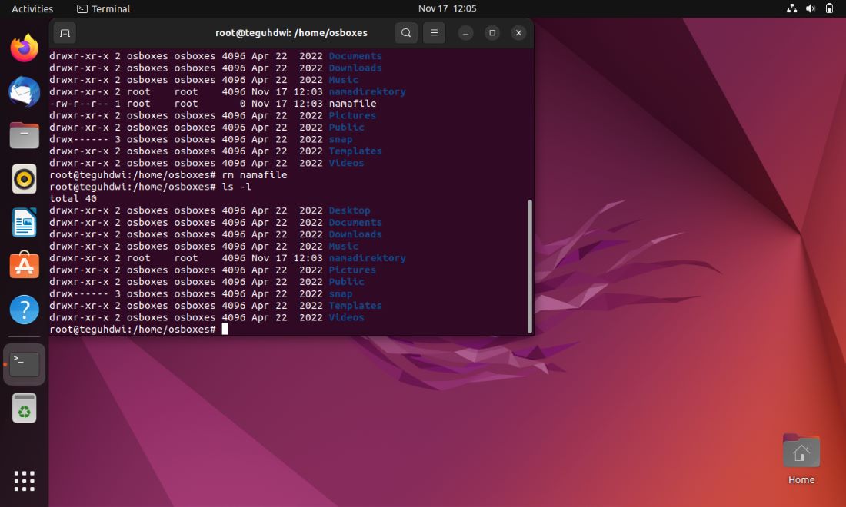
Task: Open Ubuntu Software store
Action: [x=25, y=265]
